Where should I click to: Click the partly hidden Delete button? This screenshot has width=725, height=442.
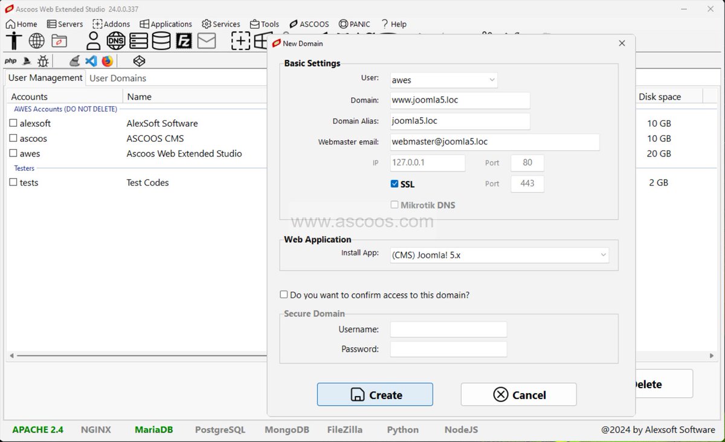coord(663,384)
